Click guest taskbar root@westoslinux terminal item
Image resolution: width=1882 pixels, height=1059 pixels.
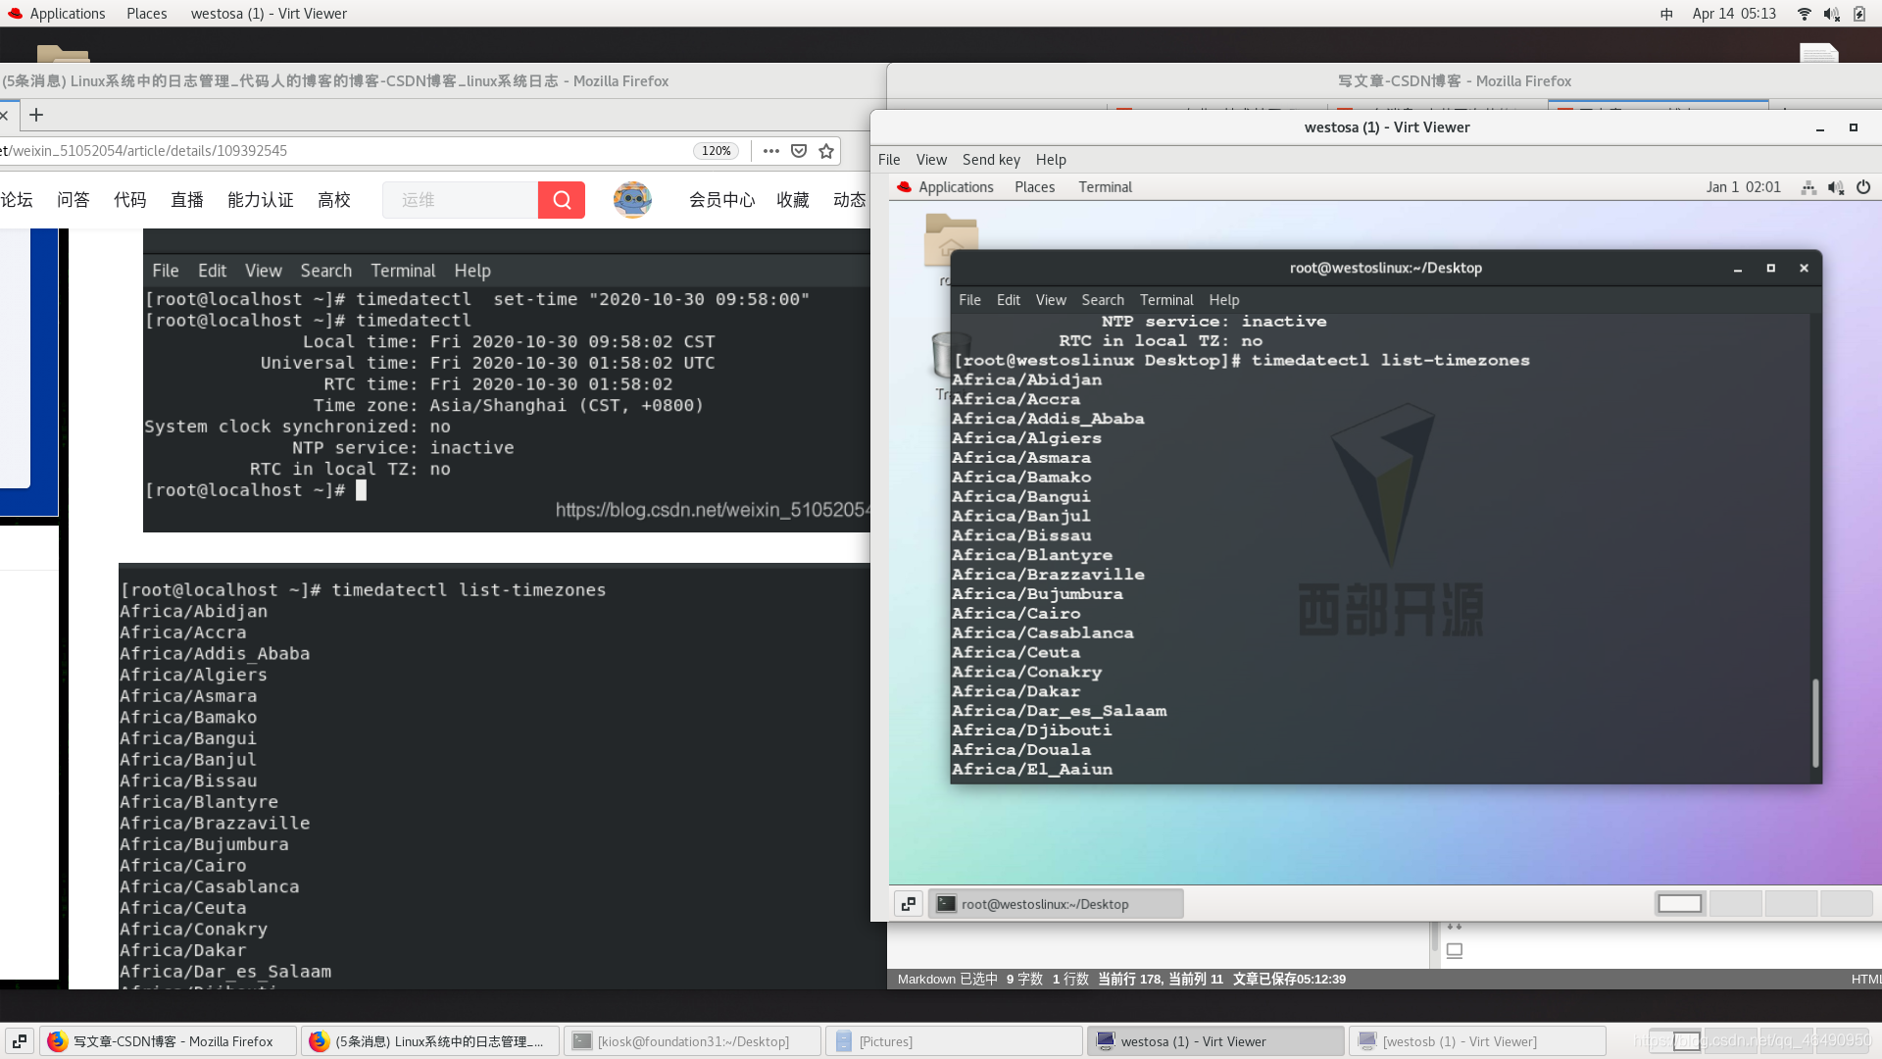tap(1056, 904)
